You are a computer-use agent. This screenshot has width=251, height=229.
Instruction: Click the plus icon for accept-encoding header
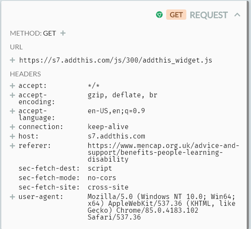pos(12,95)
